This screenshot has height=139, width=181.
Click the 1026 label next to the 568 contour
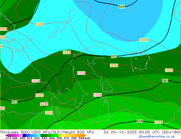coord(158,122)
